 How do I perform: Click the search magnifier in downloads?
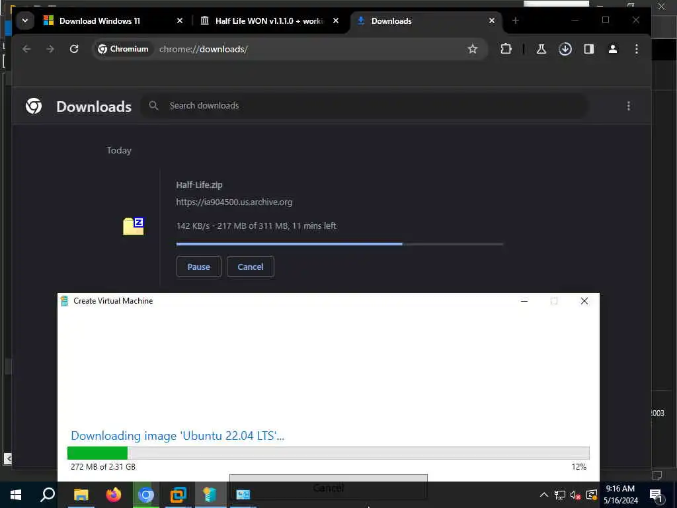(153, 106)
